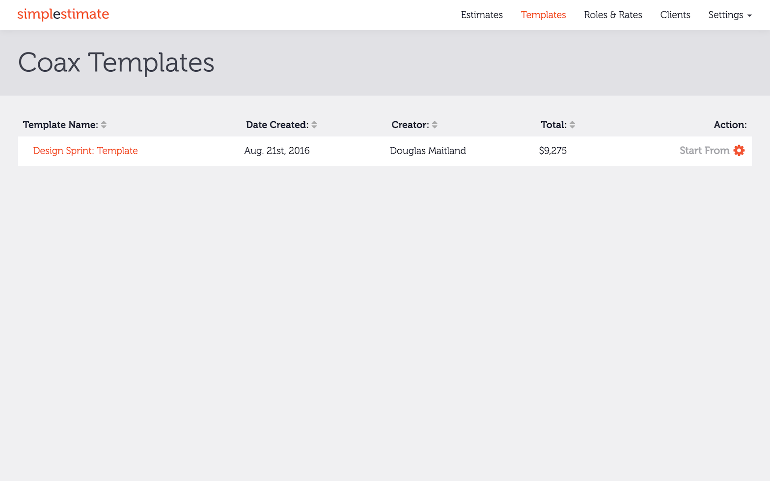Screen dimensions: 770x481
Task: Click the Creator column header text
Action: (410, 125)
